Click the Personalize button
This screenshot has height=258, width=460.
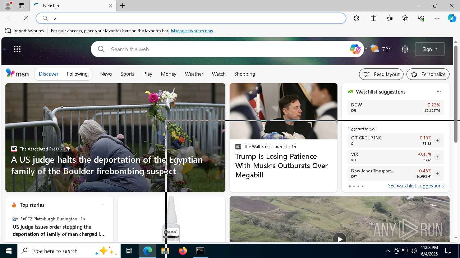428,74
